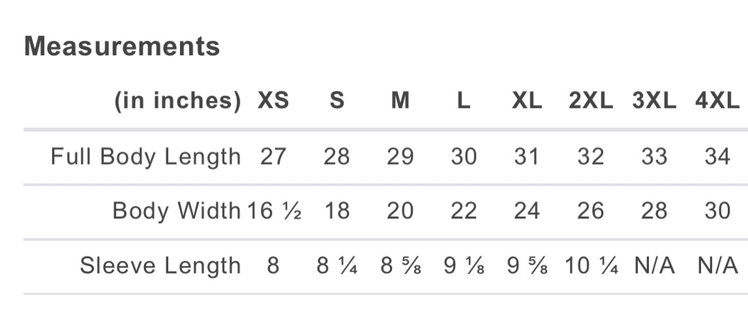Select the Body Width row label
Screen dimensions: 748x315
click(177, 211)
